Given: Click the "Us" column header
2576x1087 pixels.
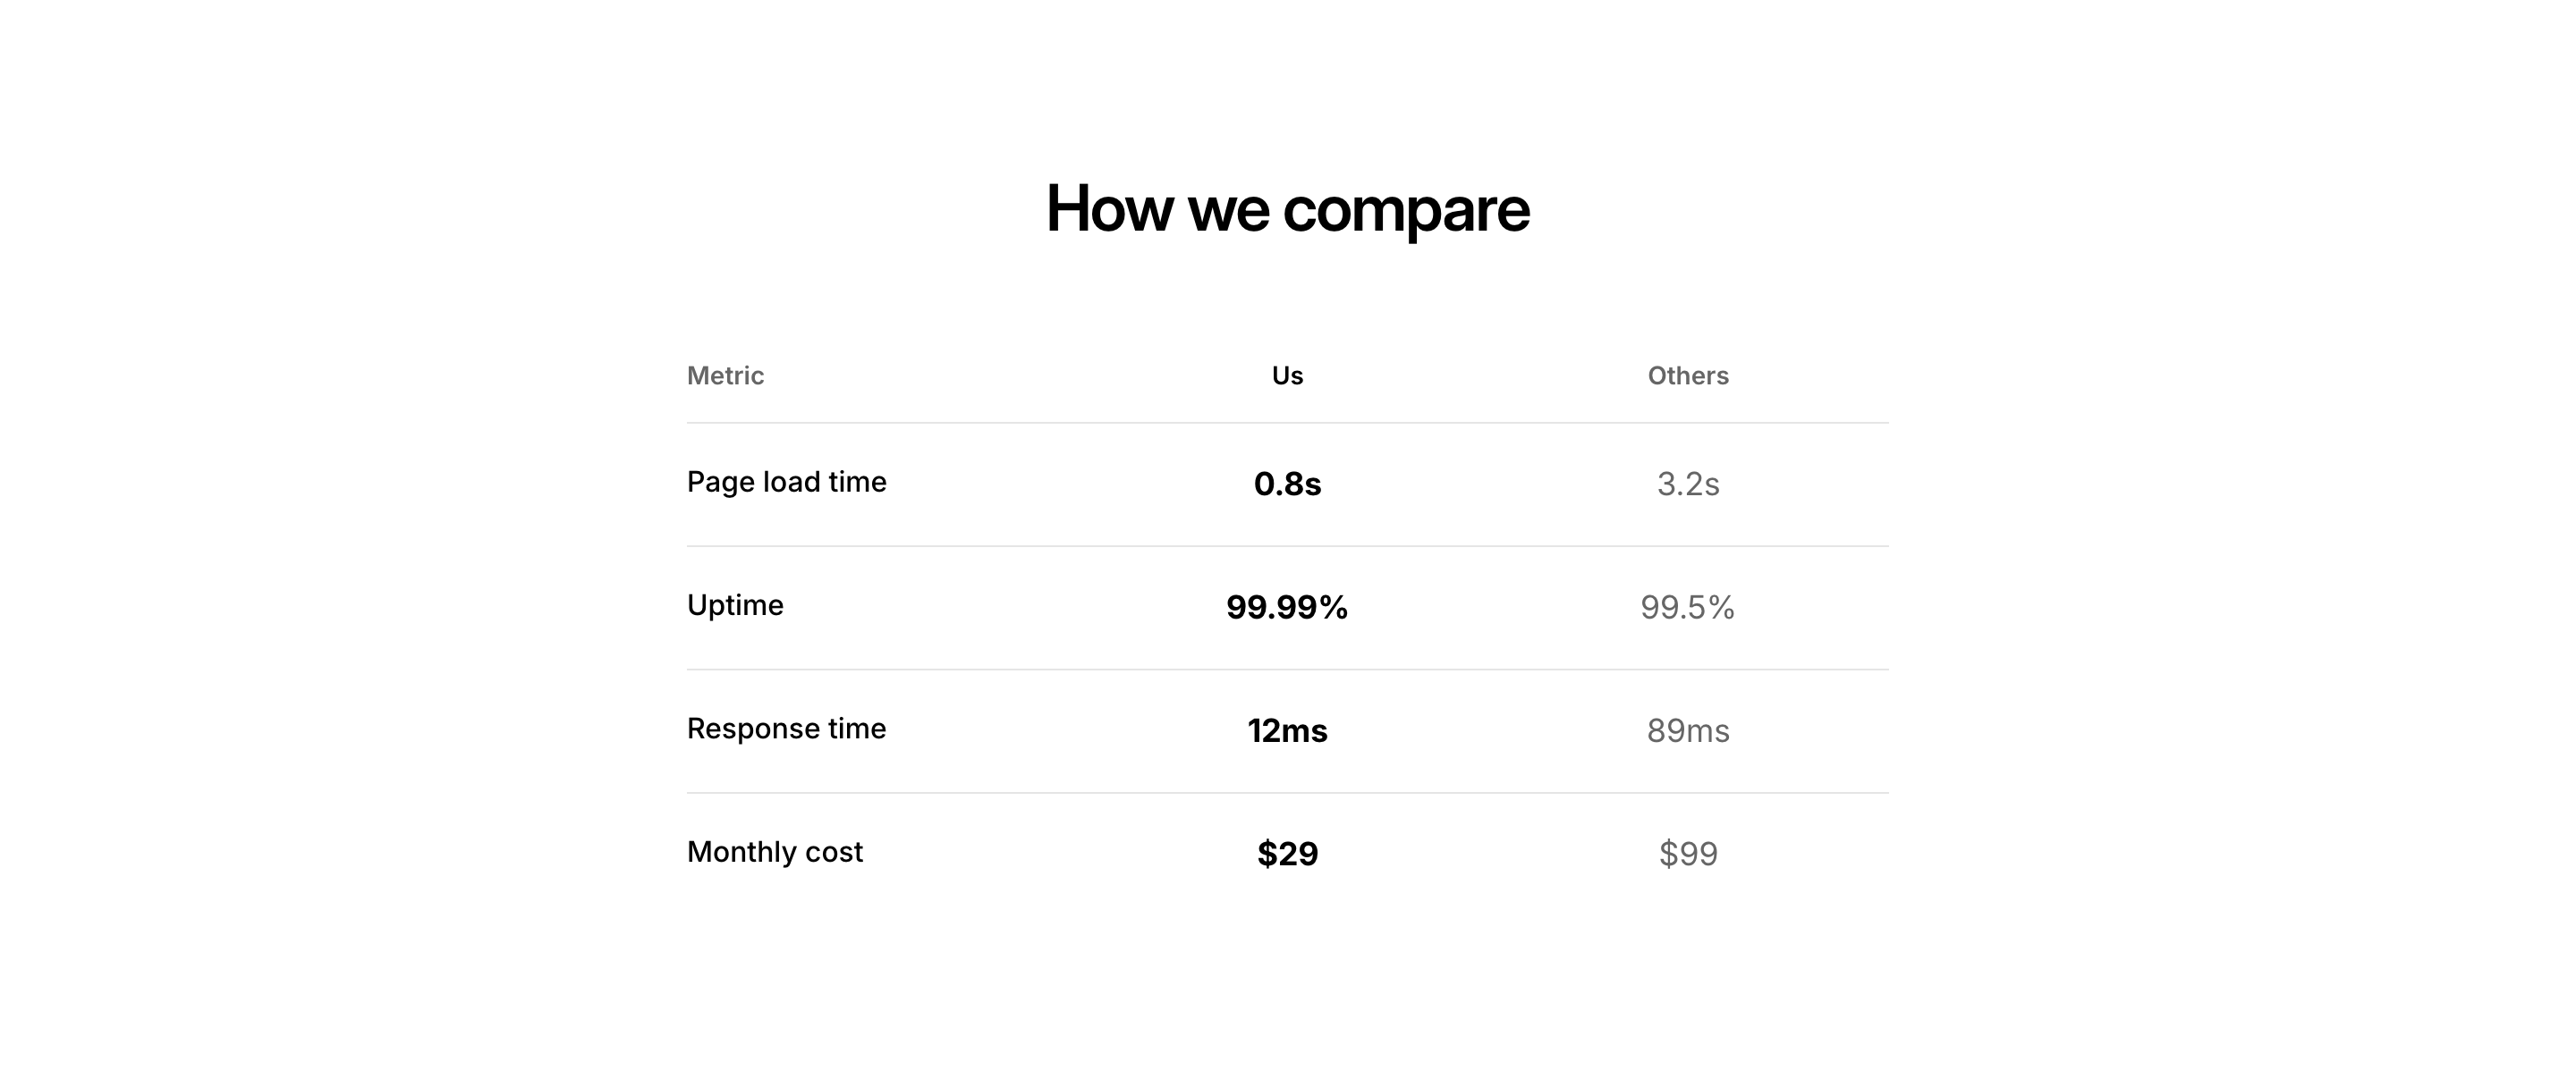Looking at the screenshot, I should [x=1287, y=375].
